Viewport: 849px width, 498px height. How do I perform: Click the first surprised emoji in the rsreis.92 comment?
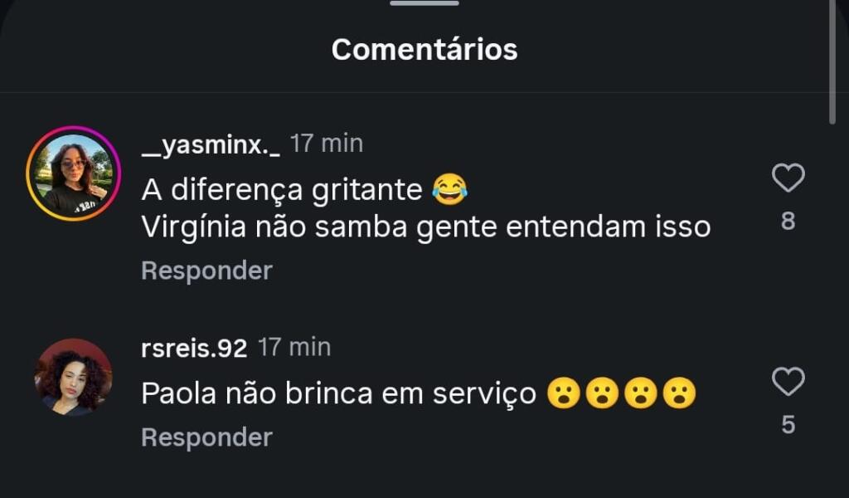563,394
